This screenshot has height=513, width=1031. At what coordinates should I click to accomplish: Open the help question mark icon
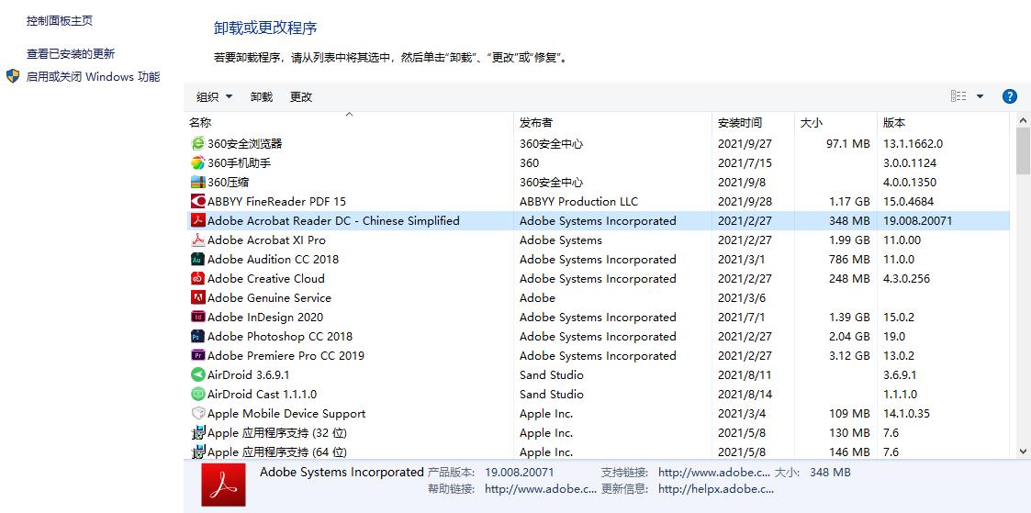pyautogui.click(x=1009, y=96)
